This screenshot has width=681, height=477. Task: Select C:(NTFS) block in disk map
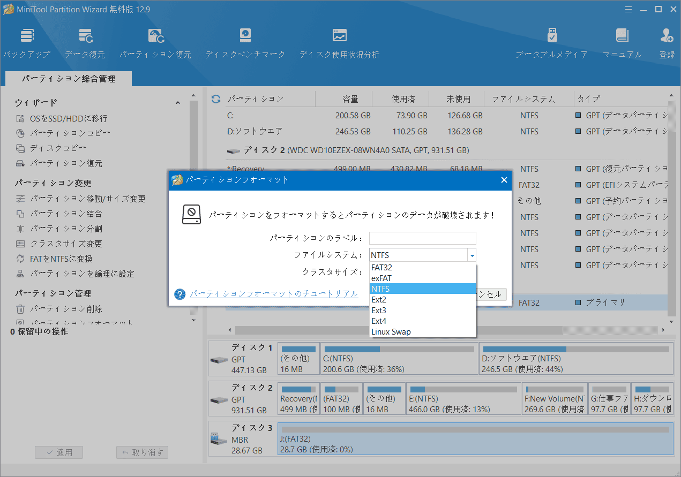(399, 359)
